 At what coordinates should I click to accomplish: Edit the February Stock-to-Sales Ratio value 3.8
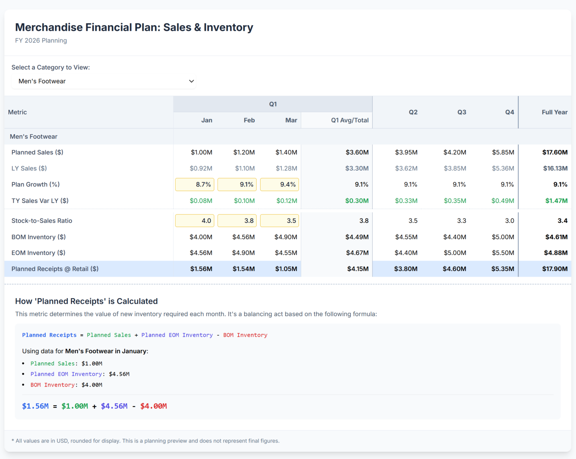(237, 220)
